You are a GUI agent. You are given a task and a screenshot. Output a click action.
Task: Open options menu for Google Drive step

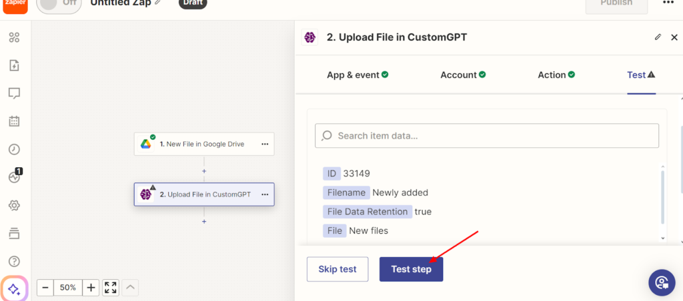click(265, 144)
